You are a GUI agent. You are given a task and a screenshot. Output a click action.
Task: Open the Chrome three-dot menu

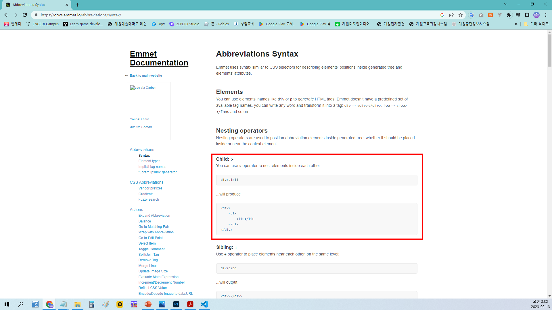pyautogui.click(x=546, y=15)
